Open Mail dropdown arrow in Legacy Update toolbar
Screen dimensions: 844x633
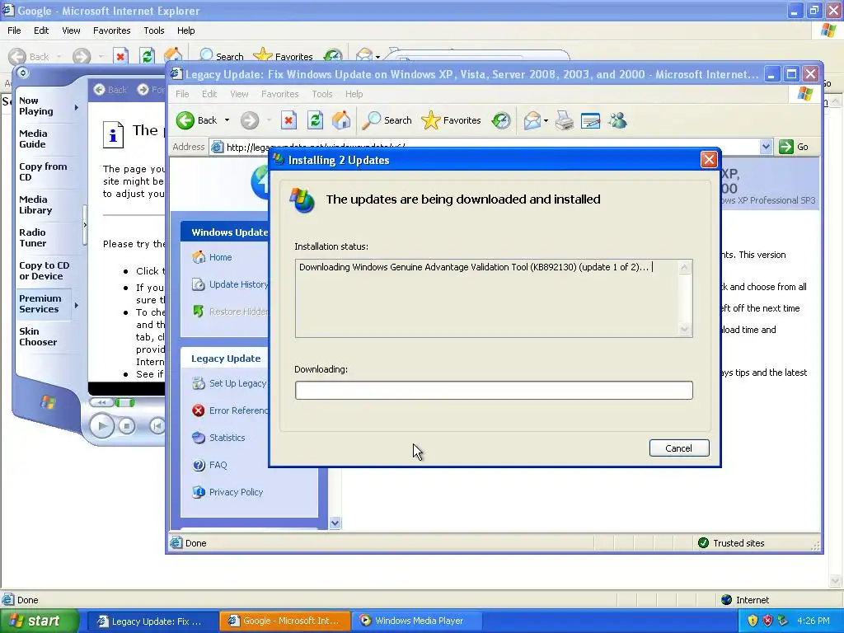(x=546, y=120)
